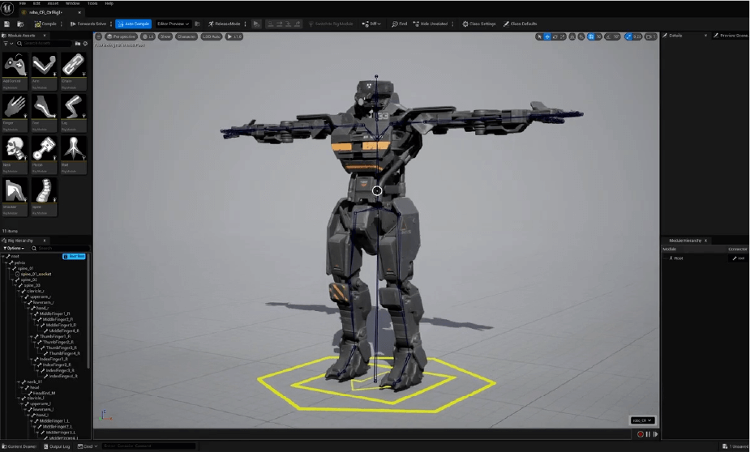Screen dimensions: 750x452
Task: Pick the Spine rig module asset
Action: pyautogui.click(x=44, y=192)
